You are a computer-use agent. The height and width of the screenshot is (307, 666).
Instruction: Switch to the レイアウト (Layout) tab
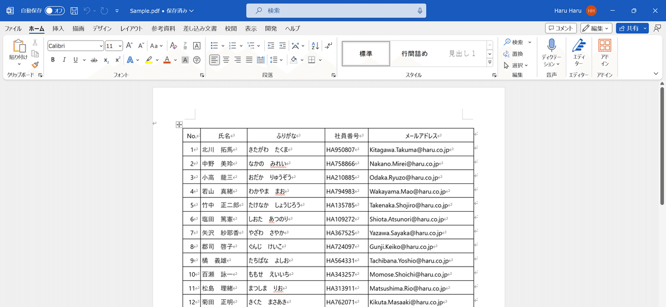132,28
